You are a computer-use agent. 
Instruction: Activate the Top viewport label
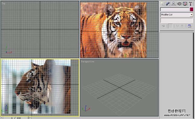tap(4, 3)
